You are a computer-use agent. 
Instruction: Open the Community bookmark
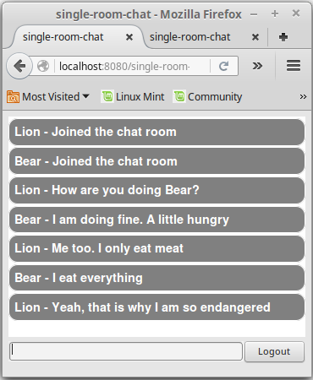[x=208, y=97]
